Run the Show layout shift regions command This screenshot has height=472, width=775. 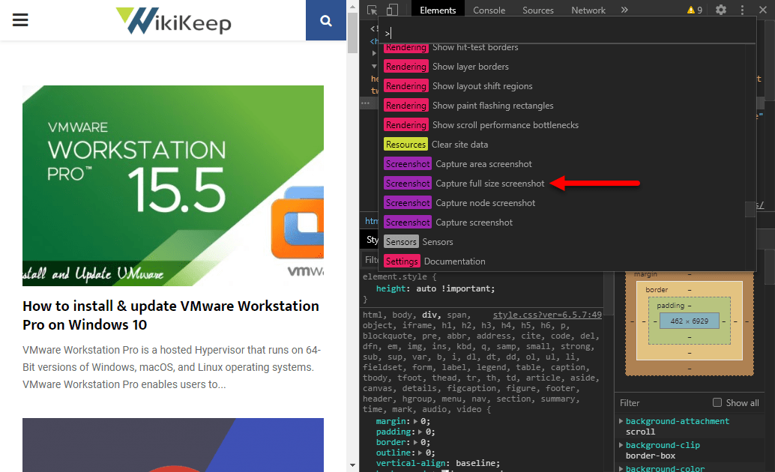point(567,86)
